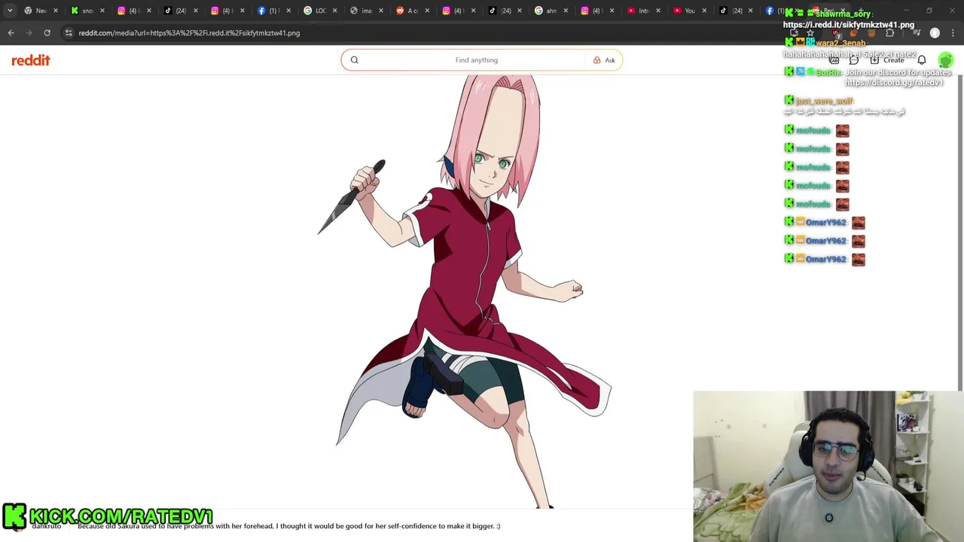This screenshot has width=964, height=542.
Task: Close the Google 'ahn' tab
Action: point(566,11)
